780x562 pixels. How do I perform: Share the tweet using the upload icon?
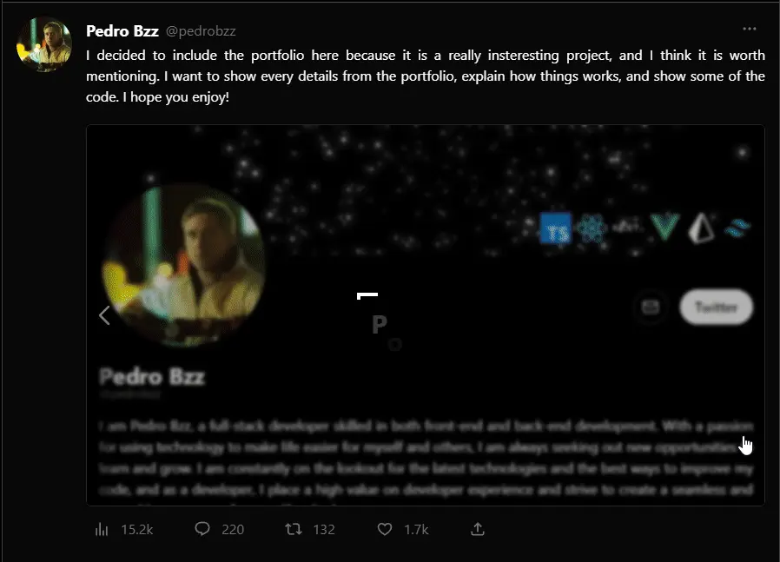478,529
